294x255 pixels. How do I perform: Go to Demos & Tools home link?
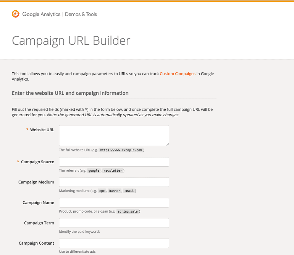[81, 14]
